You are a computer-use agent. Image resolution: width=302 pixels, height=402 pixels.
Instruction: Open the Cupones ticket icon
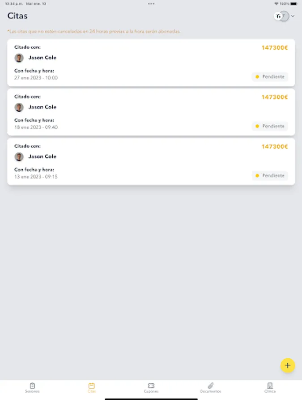pos(151,385)
